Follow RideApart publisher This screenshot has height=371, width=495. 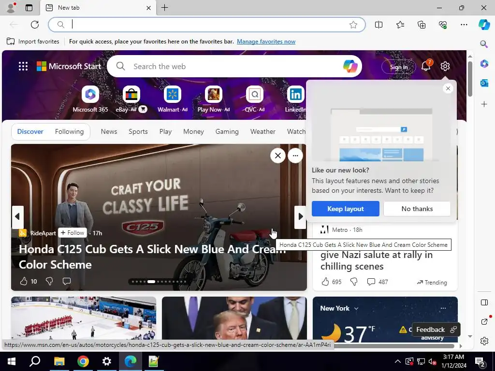coord(73,233)
